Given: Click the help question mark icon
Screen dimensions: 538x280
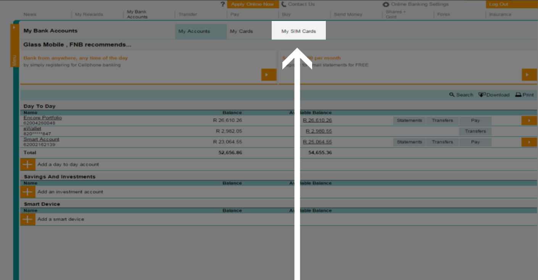Looking at the screenshot, I should pyautogui.click(x=223, y=4).
